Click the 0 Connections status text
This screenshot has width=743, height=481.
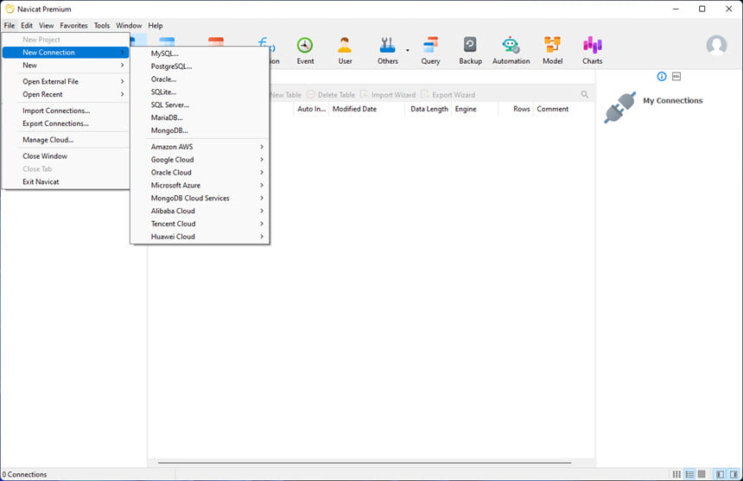(25, 474)
